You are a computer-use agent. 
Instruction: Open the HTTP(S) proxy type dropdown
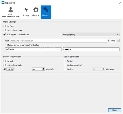[91, 34]
